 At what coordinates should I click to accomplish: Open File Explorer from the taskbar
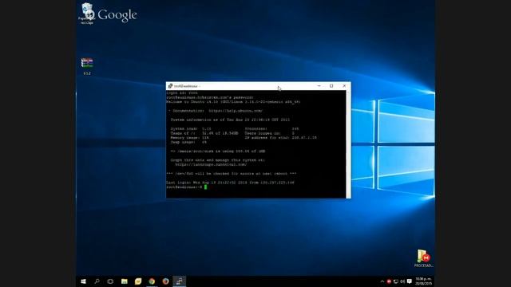[125, 281]
